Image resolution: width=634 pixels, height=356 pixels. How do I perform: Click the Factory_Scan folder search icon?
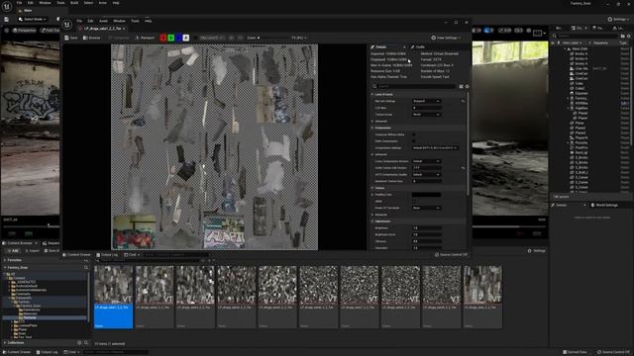tap(86, 267)
